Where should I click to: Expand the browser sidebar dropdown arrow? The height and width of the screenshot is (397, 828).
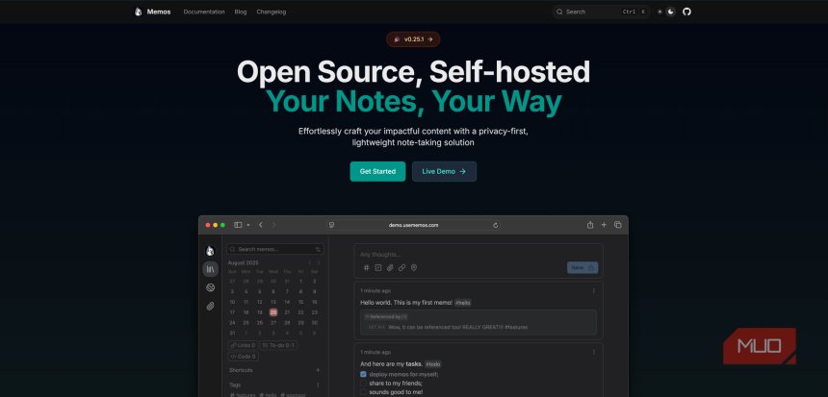click(247, 224)
